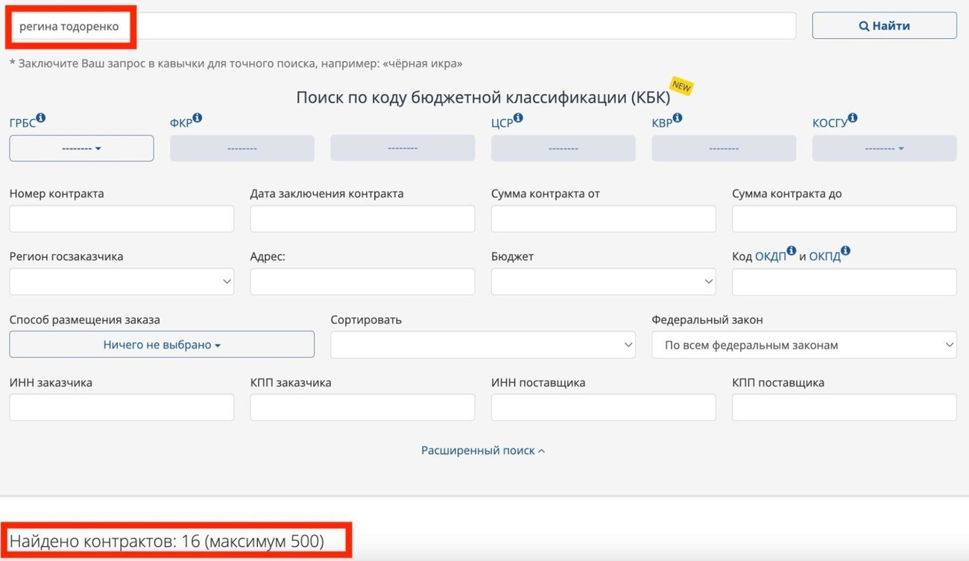This screenshot has width=969, height=561.
Task: Open the ЦСР label link
Action: point(502,124)
